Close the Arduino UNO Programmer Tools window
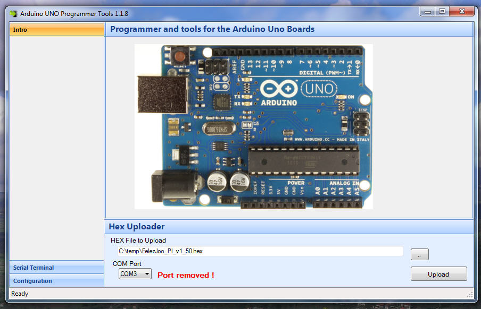 pos(462,12)
